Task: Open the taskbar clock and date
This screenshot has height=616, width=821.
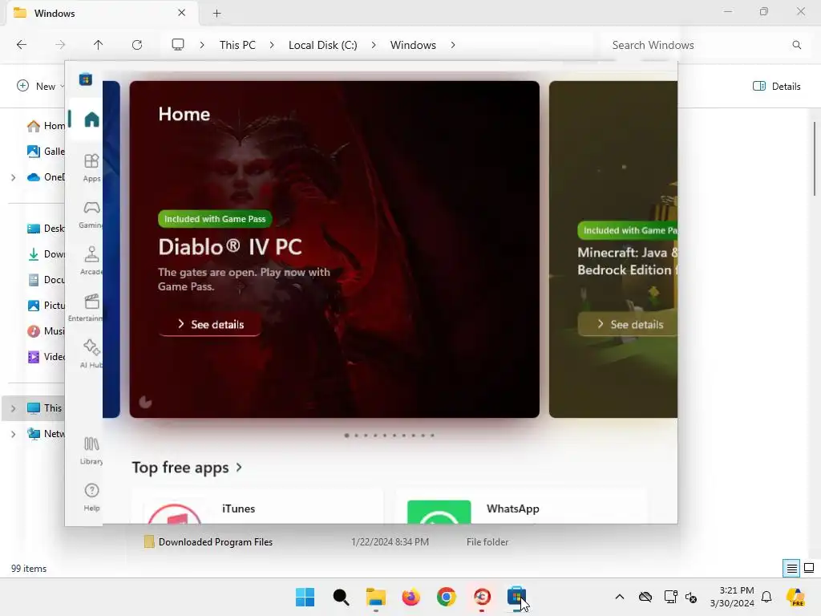Action: click(x=732, y=597)
